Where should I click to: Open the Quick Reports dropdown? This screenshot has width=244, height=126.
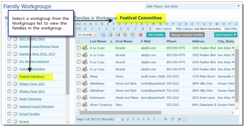point(226,35)
